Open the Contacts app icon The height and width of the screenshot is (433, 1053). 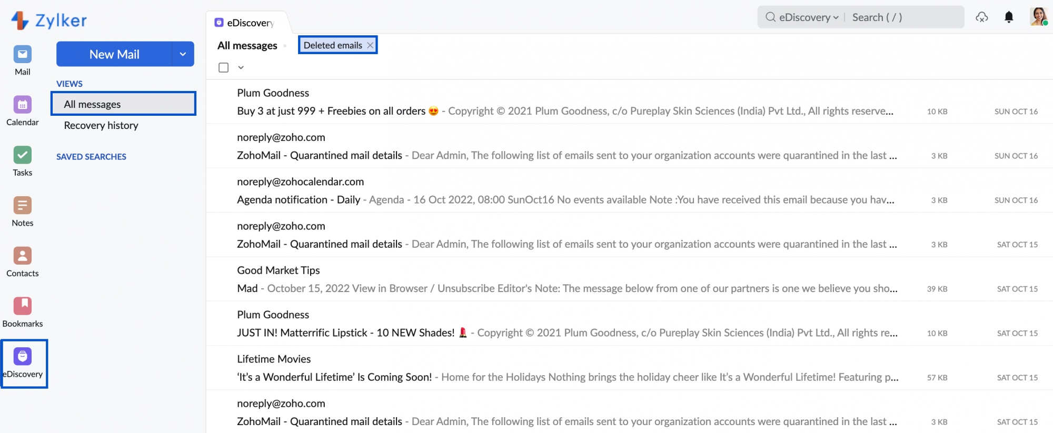point(23,256)
